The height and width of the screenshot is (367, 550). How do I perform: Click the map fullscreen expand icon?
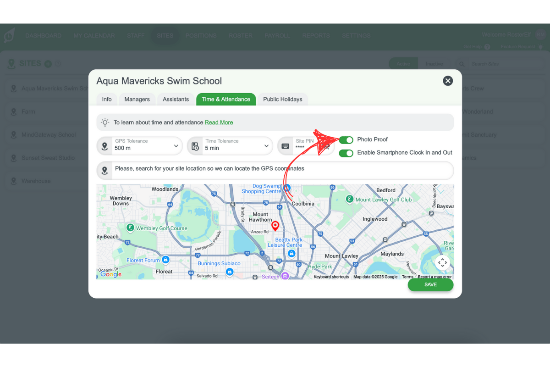[x=442, y=262]
